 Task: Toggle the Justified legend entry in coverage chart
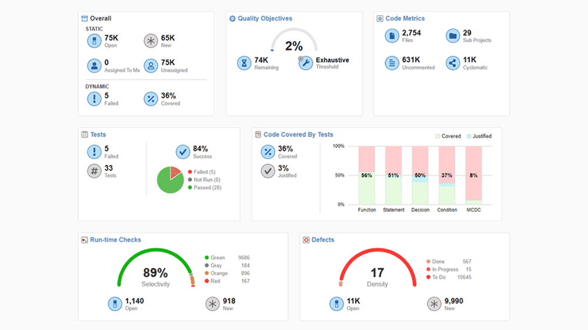coord(478,136)
